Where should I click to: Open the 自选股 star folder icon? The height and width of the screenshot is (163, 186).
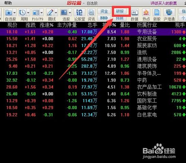click(x=9, y=13)
